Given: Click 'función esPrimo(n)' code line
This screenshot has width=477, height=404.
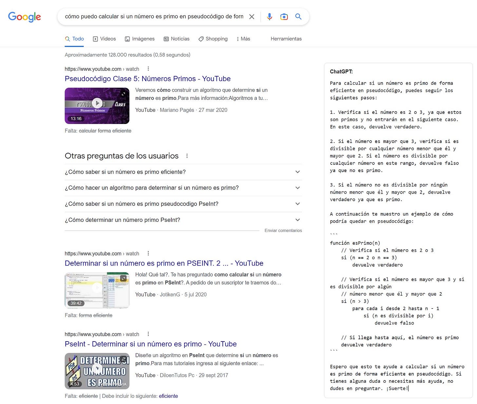Looking at the screenshot, I should pos(355,243).
